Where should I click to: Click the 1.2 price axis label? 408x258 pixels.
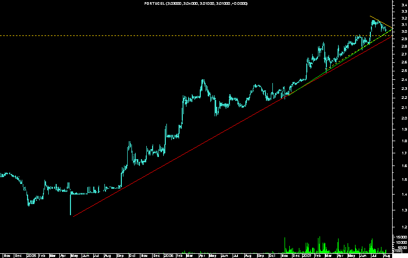404,227
